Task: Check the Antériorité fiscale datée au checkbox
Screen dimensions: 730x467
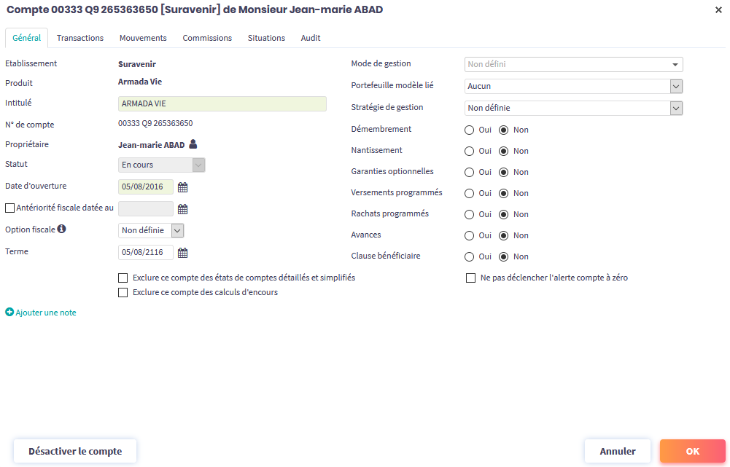Action: pyautogui.click(x=9, y=208)
